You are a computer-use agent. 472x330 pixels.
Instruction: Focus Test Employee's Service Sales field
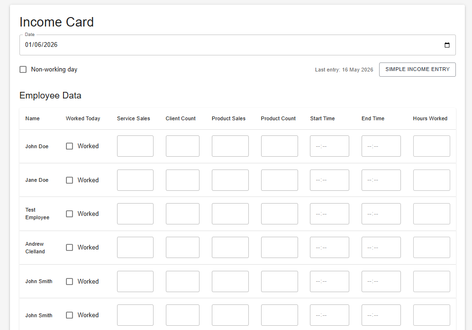click(x=135, y=214)
